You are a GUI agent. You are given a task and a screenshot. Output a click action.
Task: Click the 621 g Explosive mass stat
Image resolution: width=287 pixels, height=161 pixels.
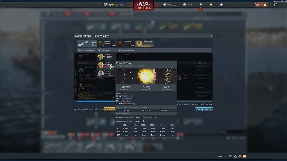(x=166, y=88)
